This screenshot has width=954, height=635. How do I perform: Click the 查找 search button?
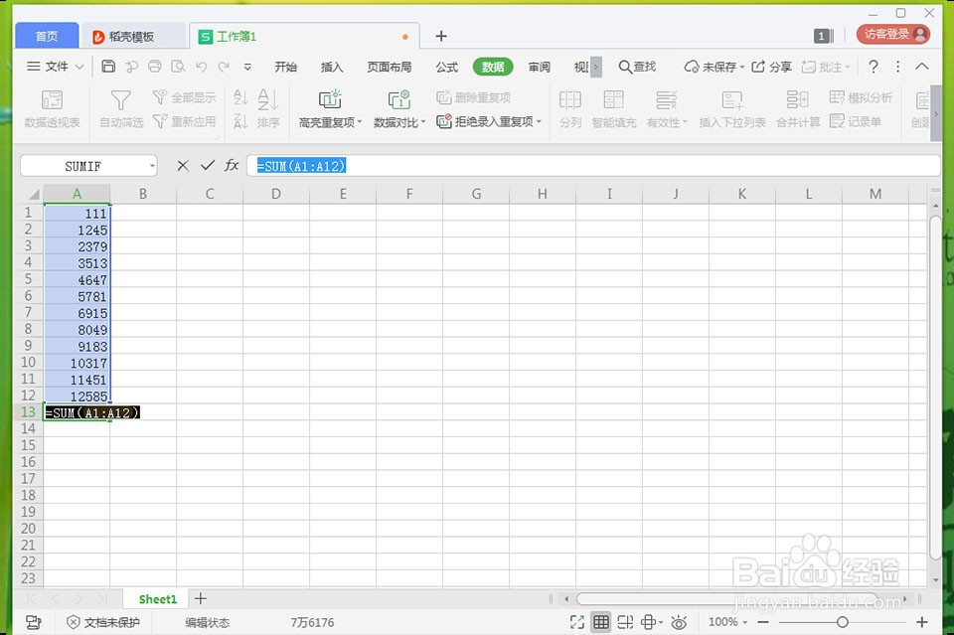[637, 67]
